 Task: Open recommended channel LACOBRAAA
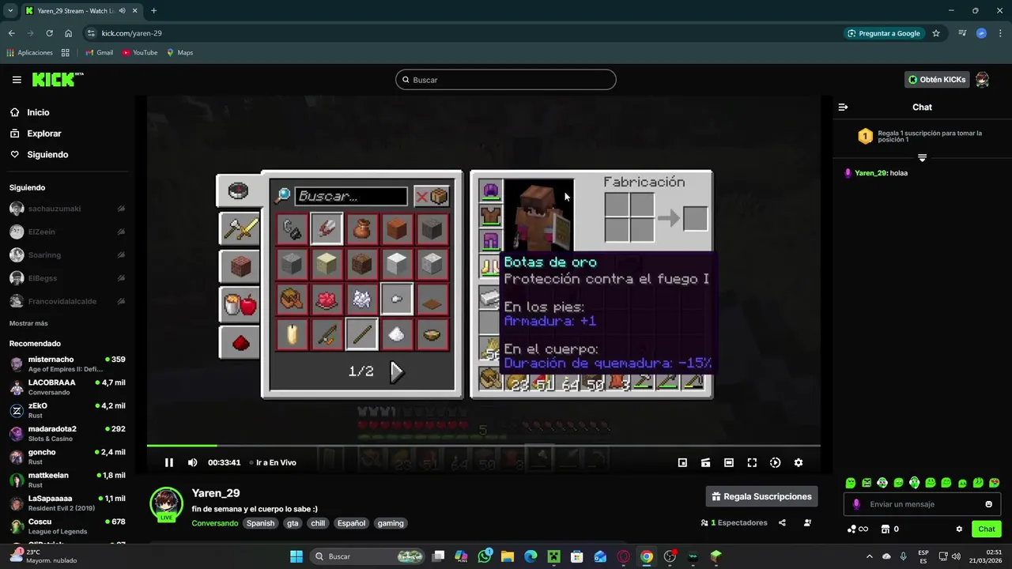coord(67,387)
